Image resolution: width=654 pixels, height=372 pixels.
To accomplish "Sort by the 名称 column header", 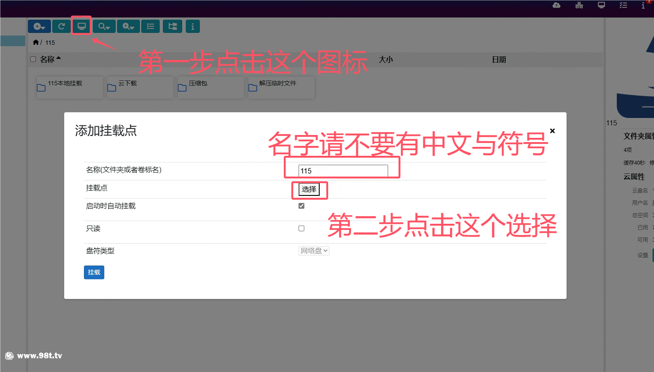I will coord(51,59).
